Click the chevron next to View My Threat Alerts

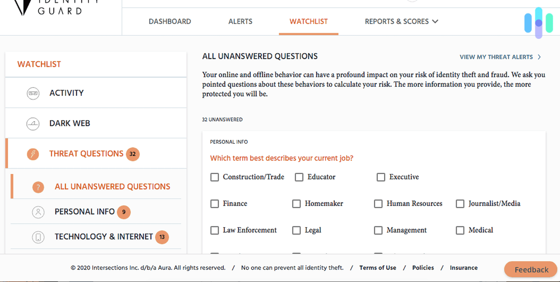[x=540, y=57]
